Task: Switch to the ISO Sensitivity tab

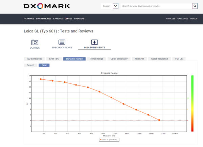Action: point(34,59)
